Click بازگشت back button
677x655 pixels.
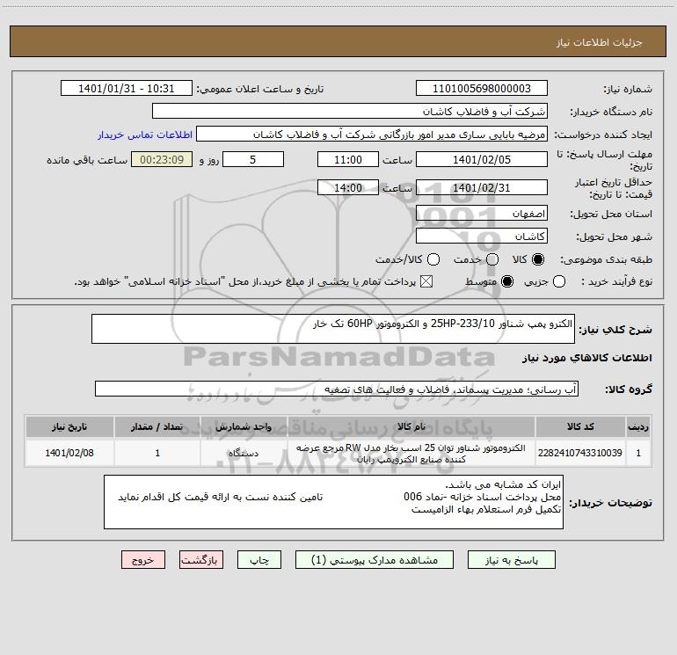click(201, 560)
